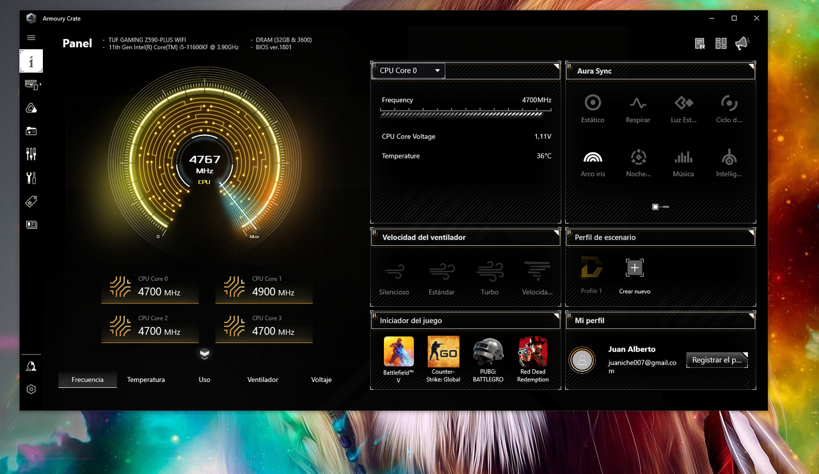The height and width of the screenshot is (474, 819).
Task: Open the Game Library icon in the sidebar
Action: point(31,131)
